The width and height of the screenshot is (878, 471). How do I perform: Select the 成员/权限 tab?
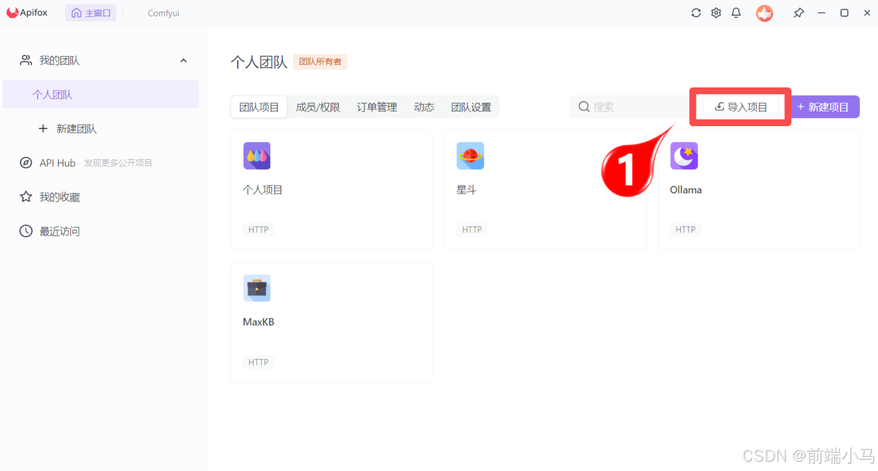[318, 107]
